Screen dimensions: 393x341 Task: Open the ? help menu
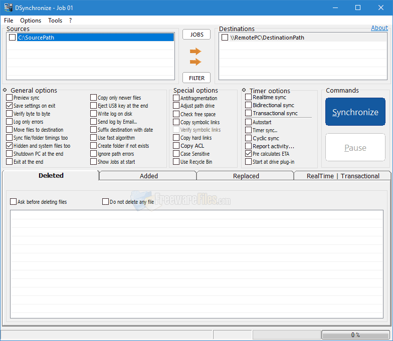pos(70,20)
